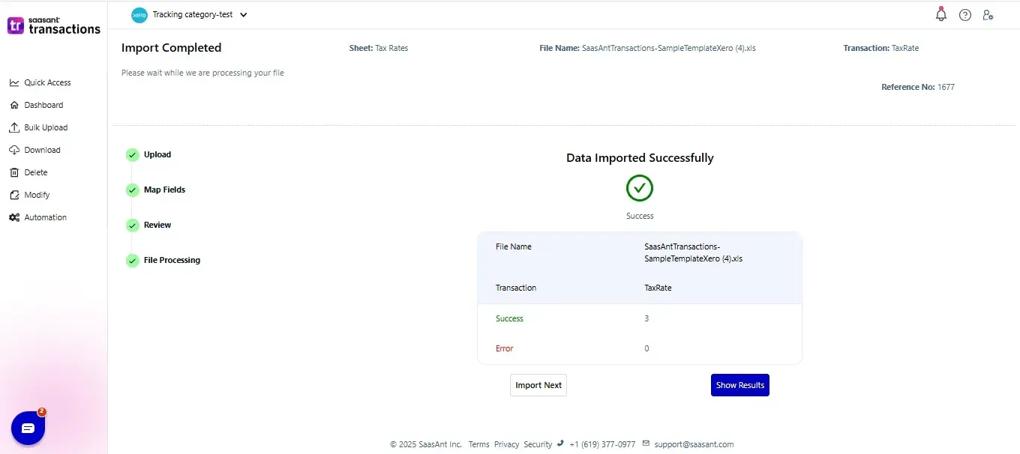Viewport: 1020px width, 454px height.
Task: Click the Sheet: Tax Rates text
Action: [x=379, y=48]
